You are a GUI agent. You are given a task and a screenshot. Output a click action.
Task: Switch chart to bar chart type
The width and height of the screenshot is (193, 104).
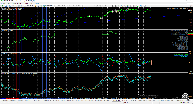pos(113,6)
